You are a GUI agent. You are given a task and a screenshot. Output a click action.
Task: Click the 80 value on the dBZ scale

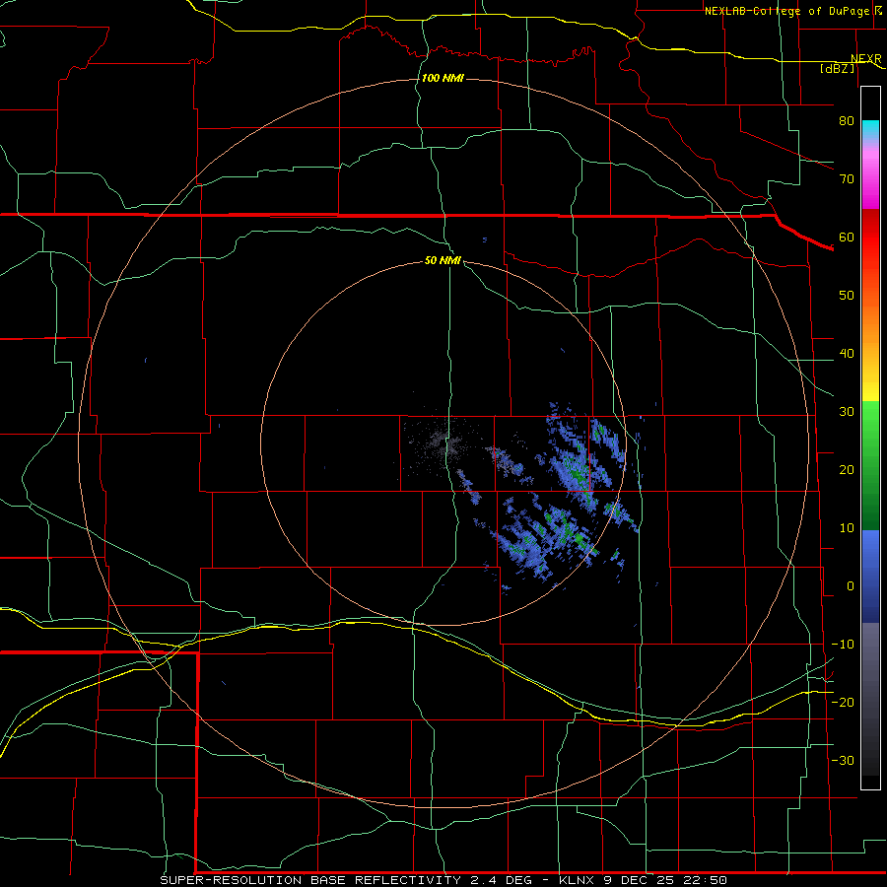point(847,121)
